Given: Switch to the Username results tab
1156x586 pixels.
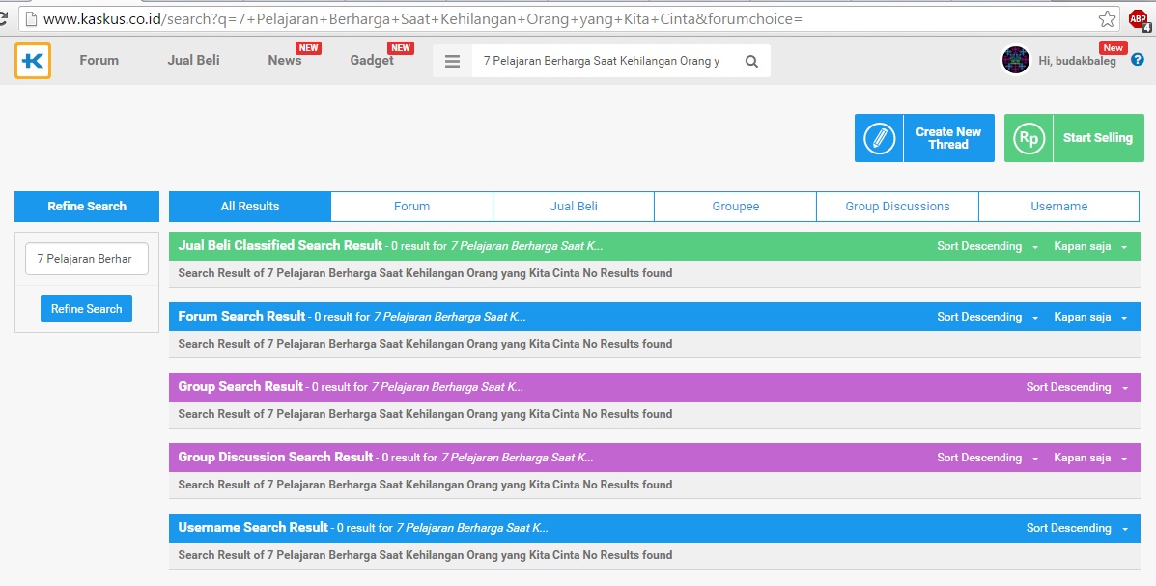Looking at the screenshot, I should click(1058, 207).
